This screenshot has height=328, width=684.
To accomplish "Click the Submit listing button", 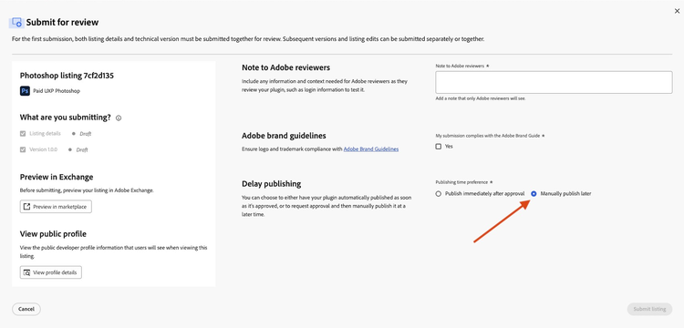I will click(649, 309).
